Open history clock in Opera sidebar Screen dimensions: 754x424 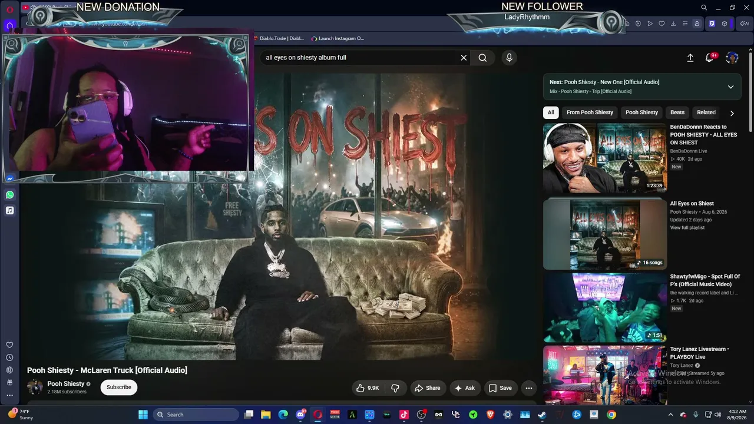point(9,357)
